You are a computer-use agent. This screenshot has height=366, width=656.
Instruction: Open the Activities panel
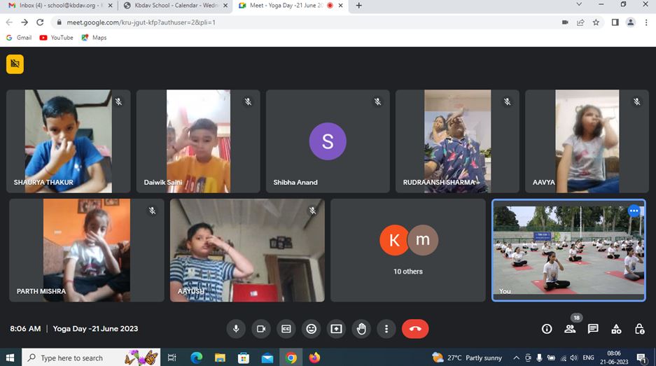click(x=616, y=329)
